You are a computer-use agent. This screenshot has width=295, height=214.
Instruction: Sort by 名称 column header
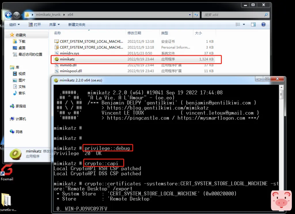point(57,33)
